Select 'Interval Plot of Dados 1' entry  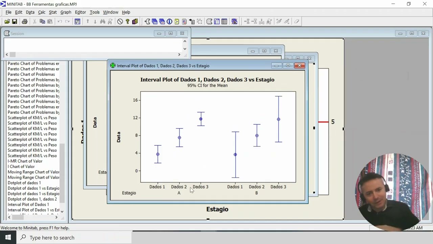pos(28,204)
